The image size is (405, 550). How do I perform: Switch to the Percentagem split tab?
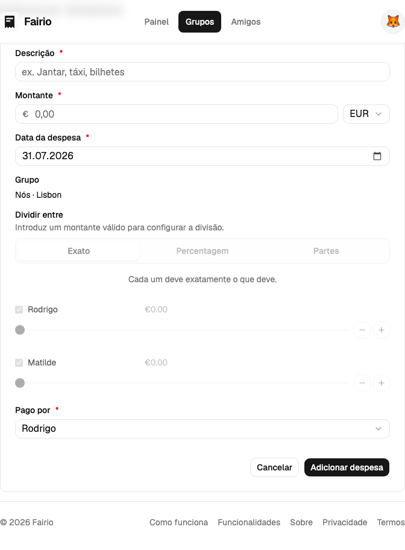coord(202,251)
